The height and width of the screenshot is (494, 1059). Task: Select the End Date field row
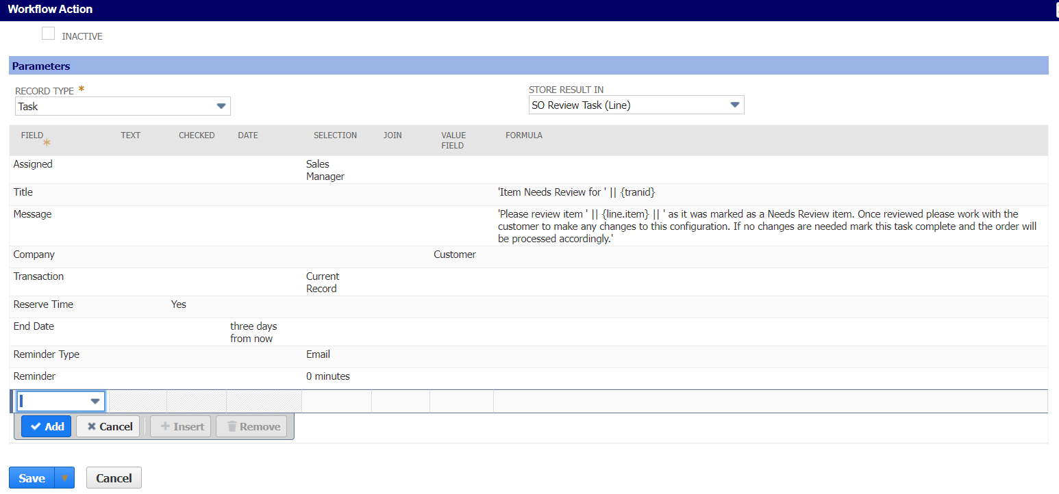(529, 332)
